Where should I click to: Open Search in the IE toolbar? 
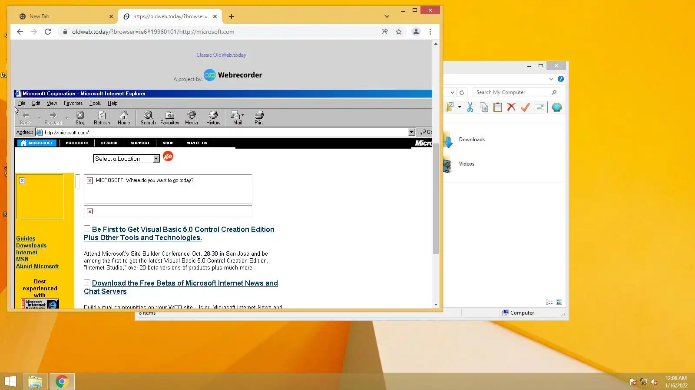tap(148, 117)
